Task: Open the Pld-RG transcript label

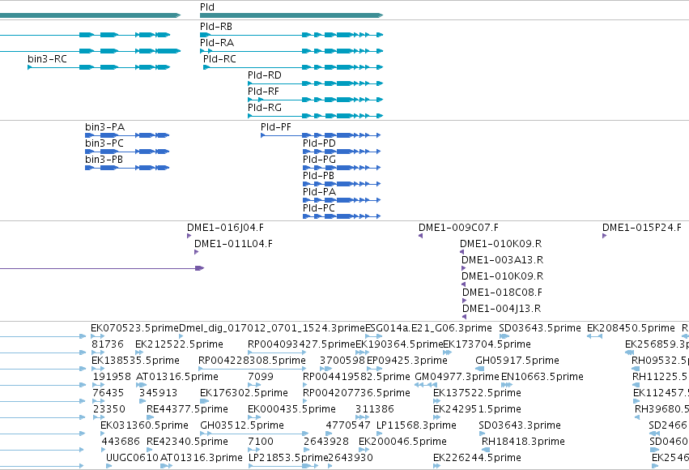Action: [x=265, y=108]
